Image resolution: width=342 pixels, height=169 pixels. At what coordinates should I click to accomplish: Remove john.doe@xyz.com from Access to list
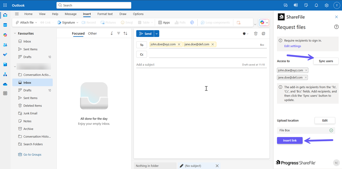coord(306,70)
